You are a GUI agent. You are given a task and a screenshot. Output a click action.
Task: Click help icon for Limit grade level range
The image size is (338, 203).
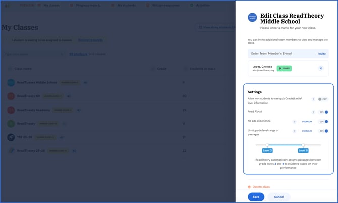pyautogui.click(x=294, y=131)
